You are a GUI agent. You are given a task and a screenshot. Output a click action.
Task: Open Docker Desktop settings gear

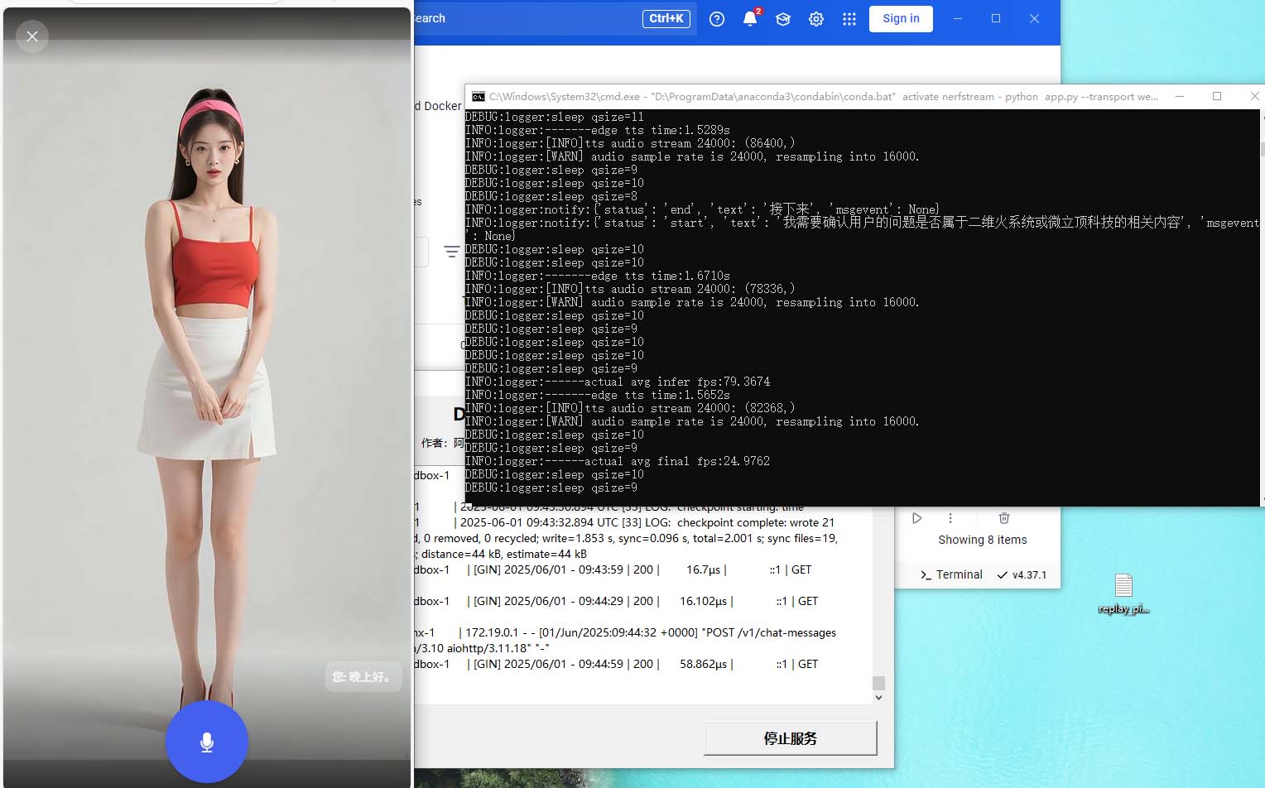coord(816,19)
